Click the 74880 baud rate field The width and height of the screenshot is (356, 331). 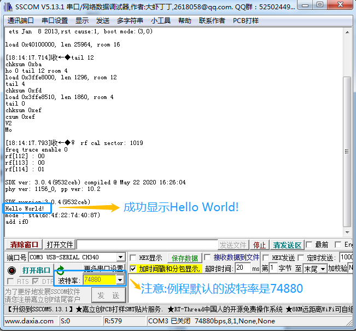(x=100, y=280)
